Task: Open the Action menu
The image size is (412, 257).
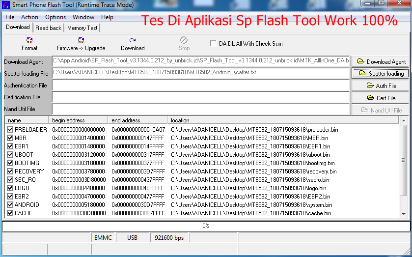Action: pos(29,17)
